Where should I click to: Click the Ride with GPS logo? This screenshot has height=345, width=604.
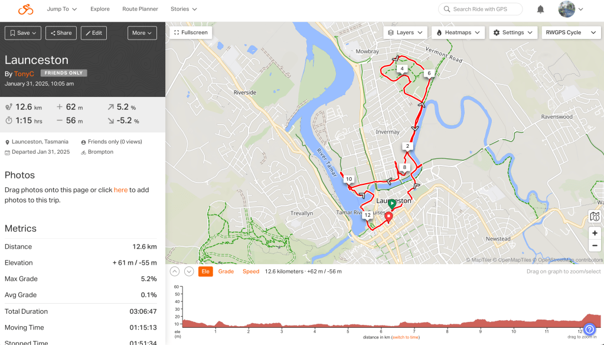pos(25,9)
